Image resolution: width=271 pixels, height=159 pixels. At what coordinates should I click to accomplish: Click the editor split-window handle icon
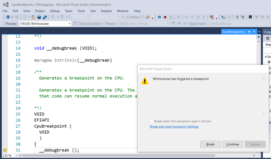[259, 37]
